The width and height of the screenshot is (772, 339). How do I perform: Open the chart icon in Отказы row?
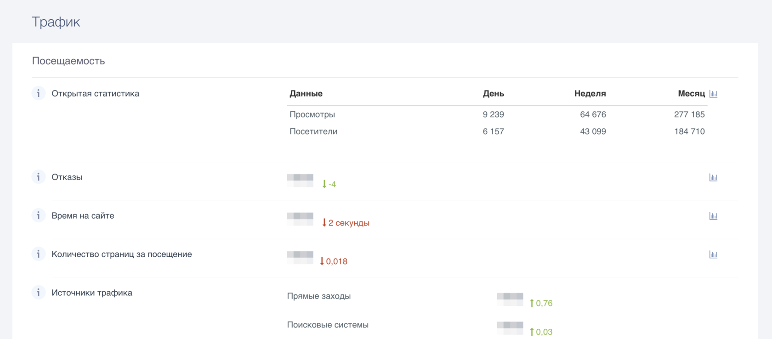tap(713, 177)
